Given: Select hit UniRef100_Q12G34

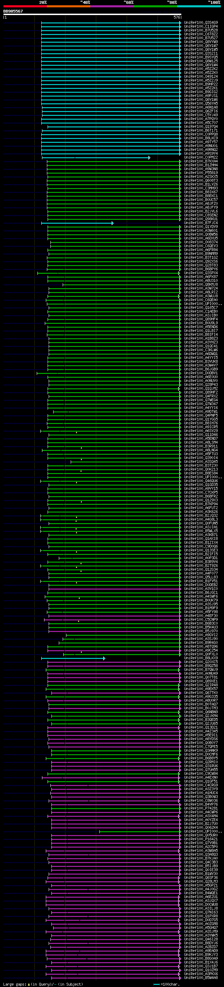Looking at the screenshot, I should [x=201, y=569].
